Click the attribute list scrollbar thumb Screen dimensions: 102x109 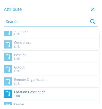100,41
